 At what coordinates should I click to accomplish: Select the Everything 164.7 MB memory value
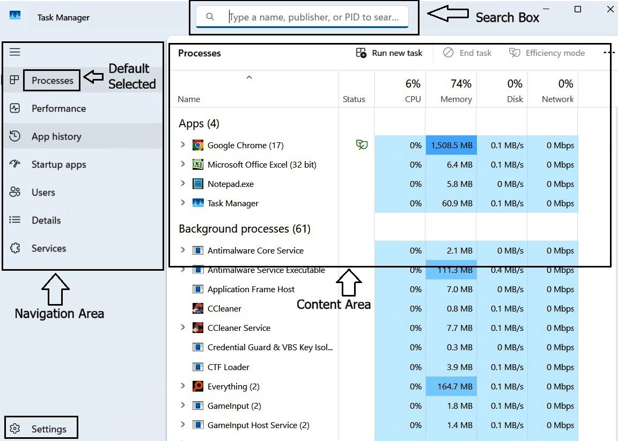451,386
